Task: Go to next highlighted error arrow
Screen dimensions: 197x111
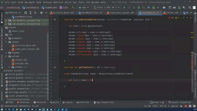Action: pos(191,18)
